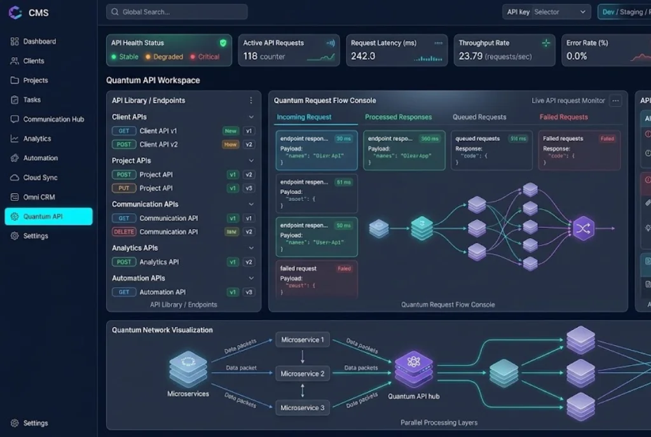Switch to Processed Responses tab

(x=398, y=117)
